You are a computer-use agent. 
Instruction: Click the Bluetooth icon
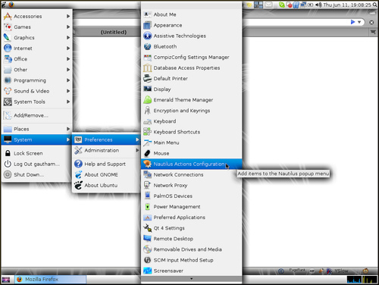(x=147, y=46)
